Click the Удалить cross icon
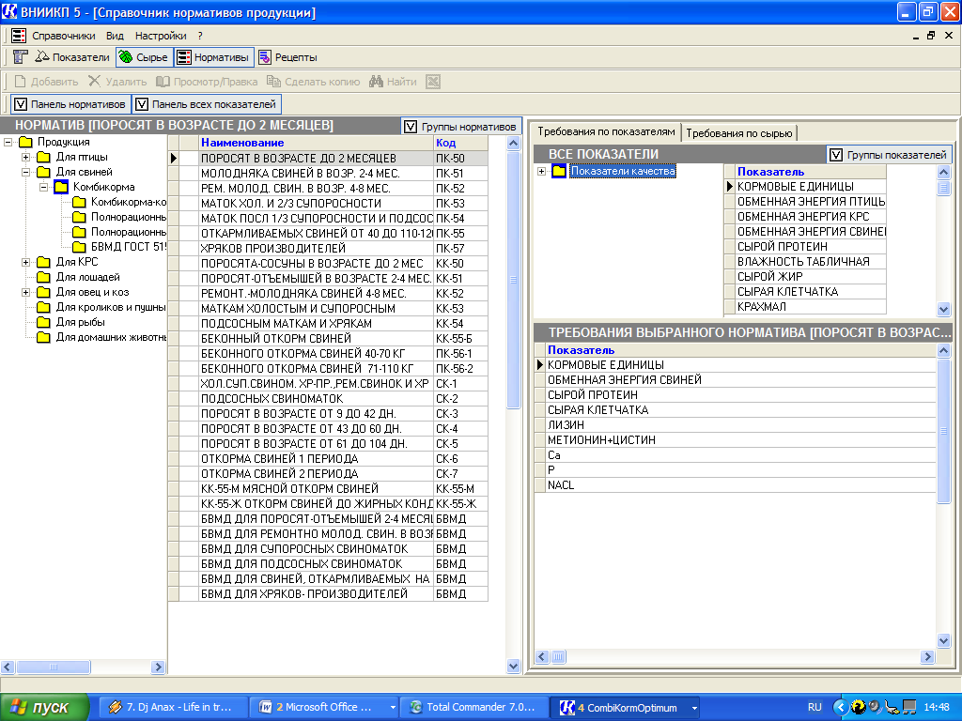The width and height of the screenshot is (962, 721). click(x=95, y=82)
